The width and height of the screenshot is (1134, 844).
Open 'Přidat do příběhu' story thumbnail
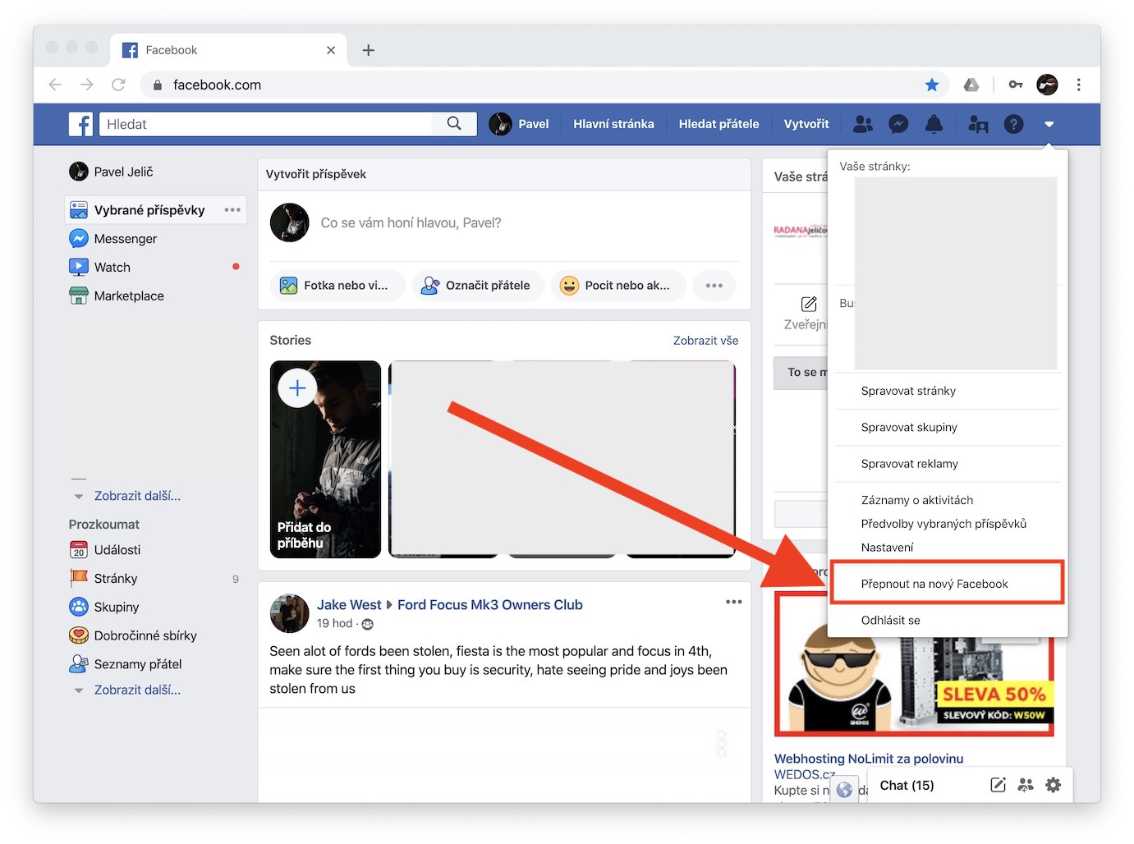[x=325, y=459]
